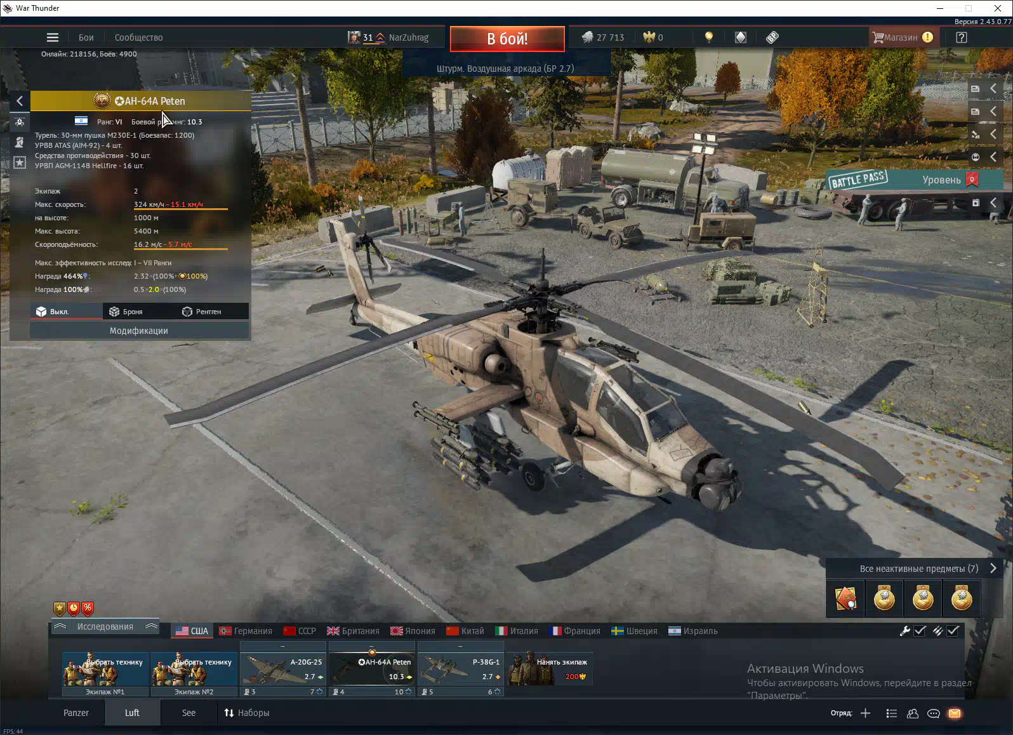The image size is (1013, 735).
Task: Click Golden Eagles balance icon
Action: pyautogui.click(x=649, y=37)
